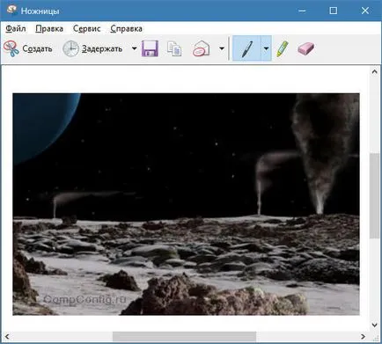Click the Задержать label
The width and height of the screenshot is (382, 344).
point(102,48)
